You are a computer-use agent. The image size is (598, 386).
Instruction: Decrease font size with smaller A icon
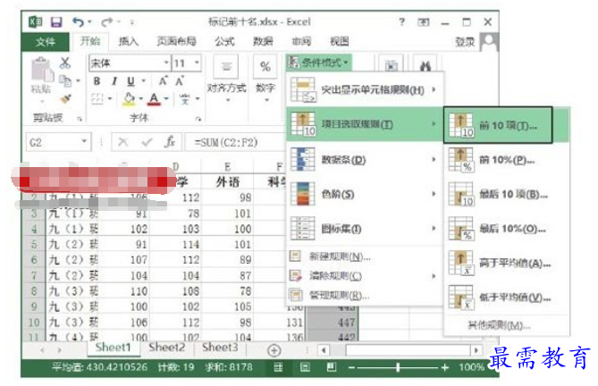point(180,81)
